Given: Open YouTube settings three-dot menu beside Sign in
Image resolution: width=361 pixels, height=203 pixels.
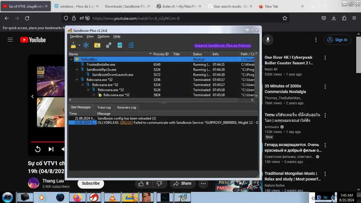Looking at the screenshot, I should [x=316, y=40].
